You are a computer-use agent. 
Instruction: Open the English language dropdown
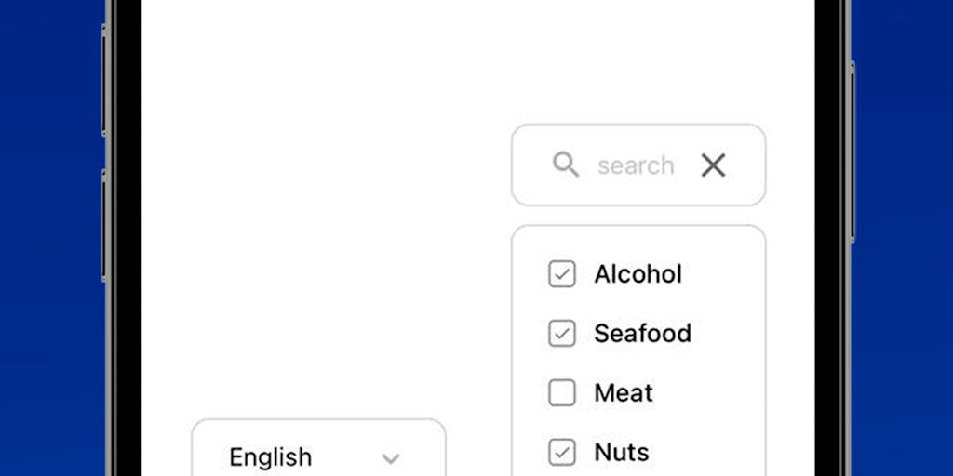tap(318, 456)
